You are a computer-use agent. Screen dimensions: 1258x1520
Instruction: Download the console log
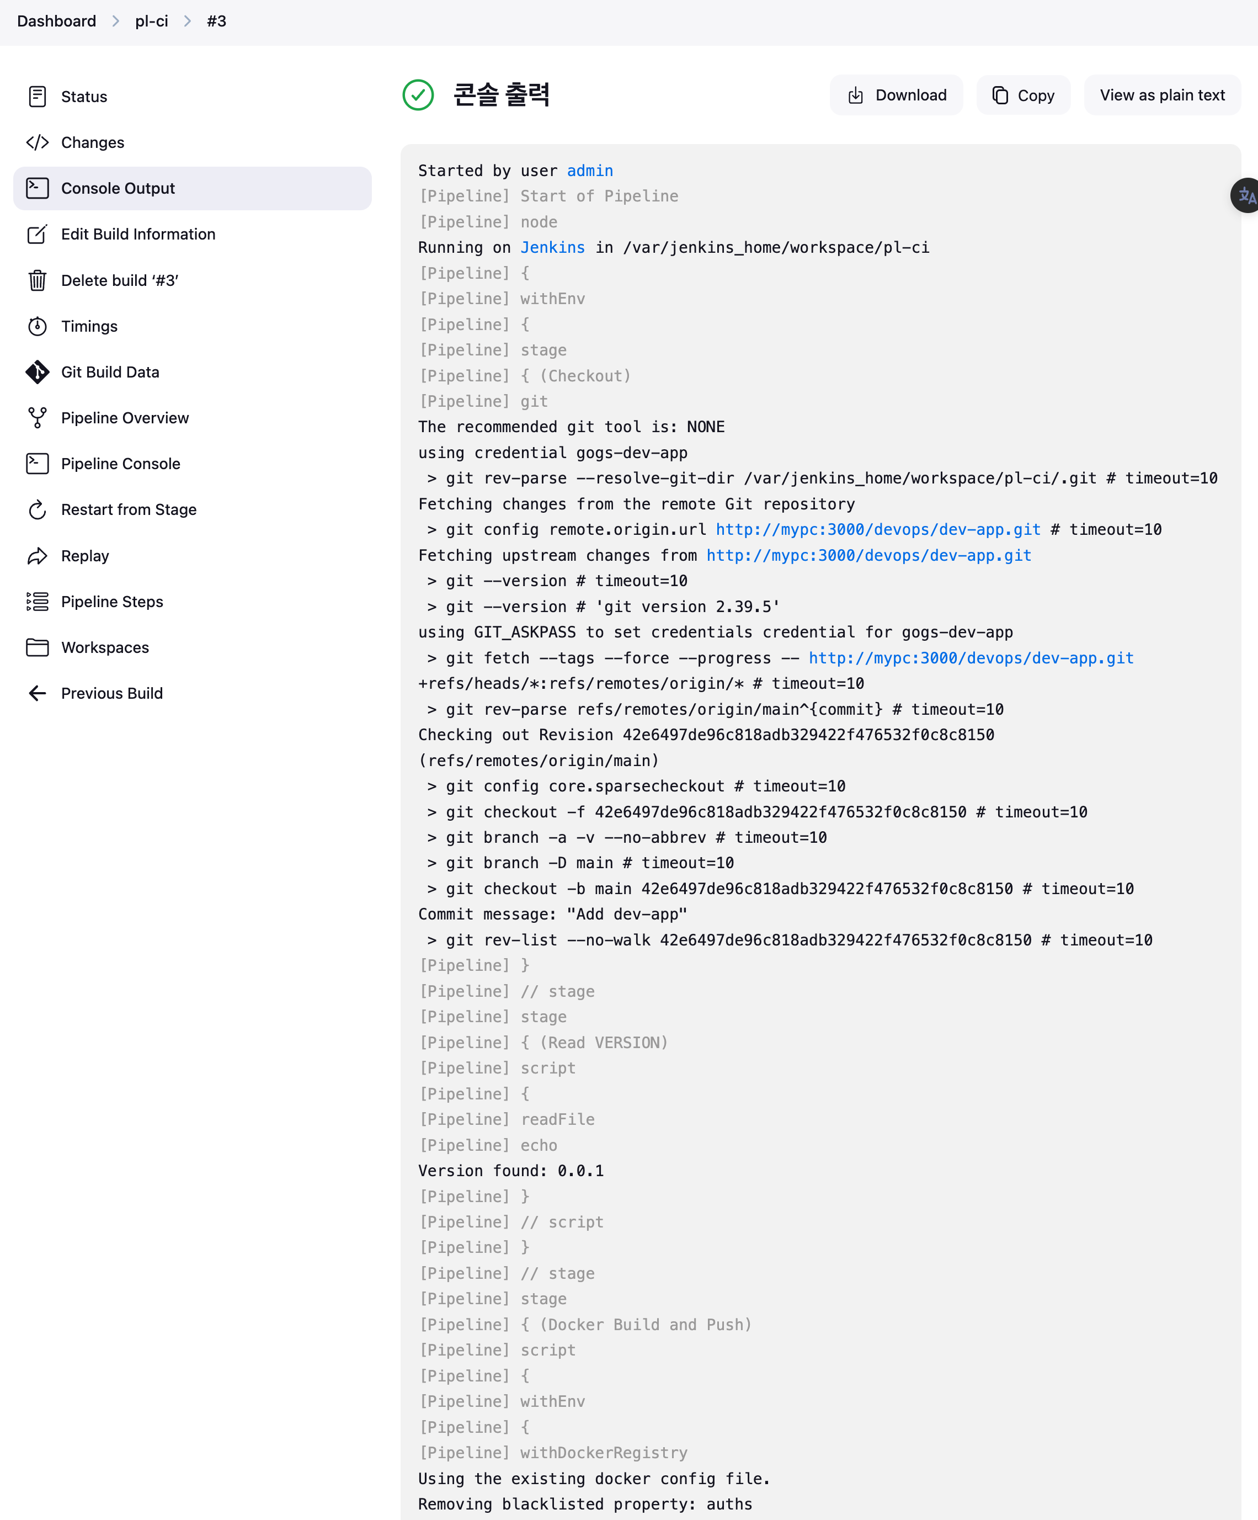pos(896,95)
